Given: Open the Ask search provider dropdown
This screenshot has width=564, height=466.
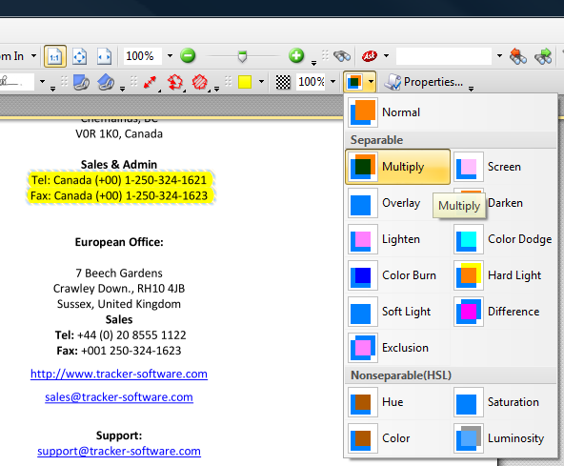Looking at the screenshot, I should click(x=386, y=56).
